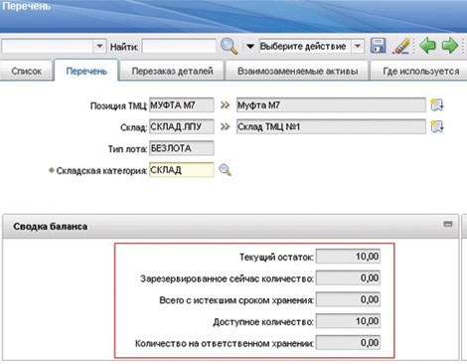Open the Перезаказ деталей tab
This screenshot has width=467, height=364.
172,71
